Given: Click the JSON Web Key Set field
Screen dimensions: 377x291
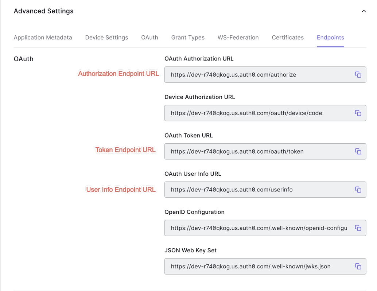Looking at the screenshot, I should point(265,266).
